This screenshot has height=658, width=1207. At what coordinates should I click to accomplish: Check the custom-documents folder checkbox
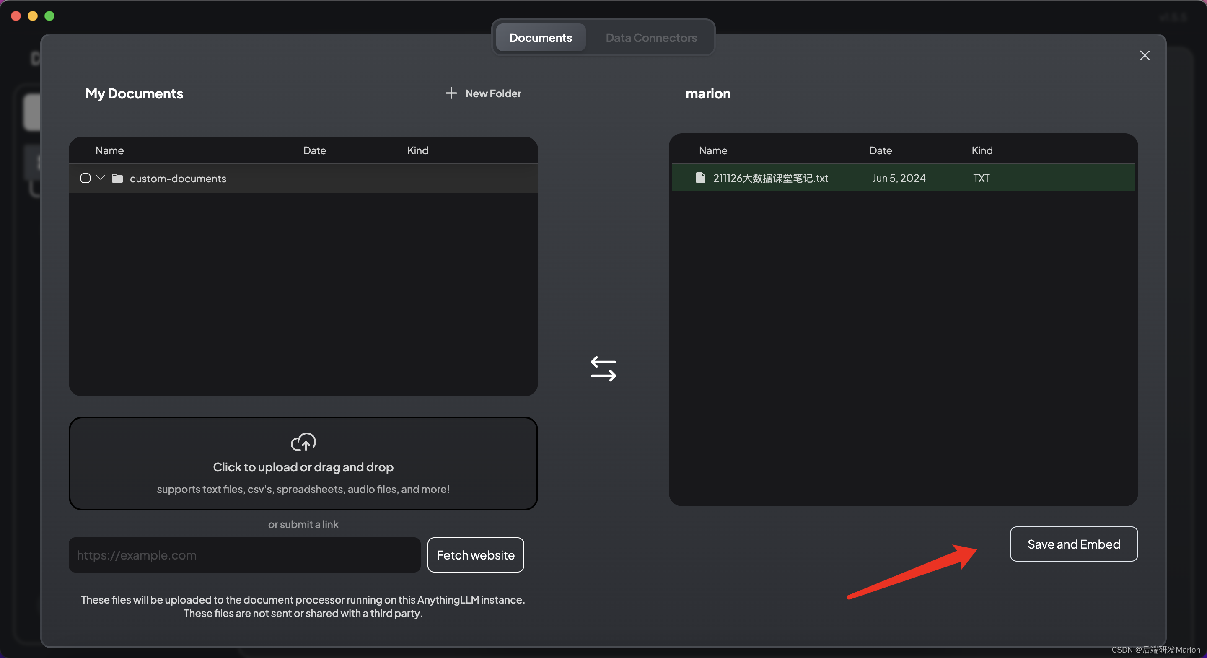pos(85,178)
